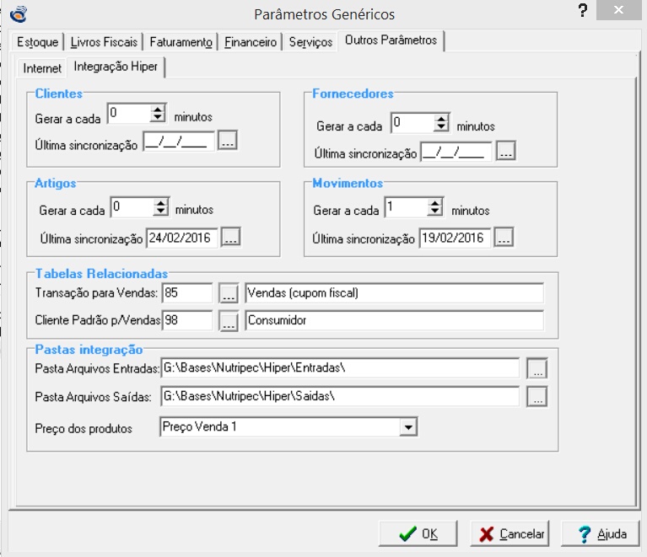Screen dimensions: 647x557
Task: Click the Cancelar button
Action: point(510,534)
